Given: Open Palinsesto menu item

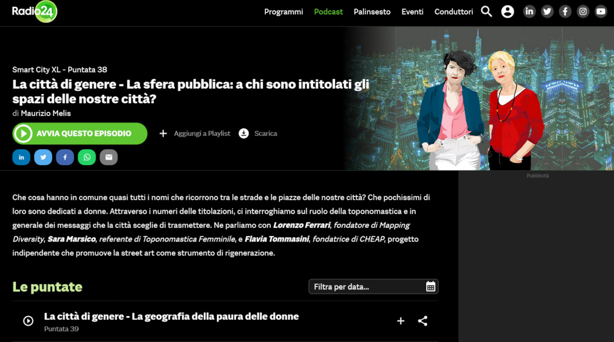Looking at the screenshot, I should point(372,12).
